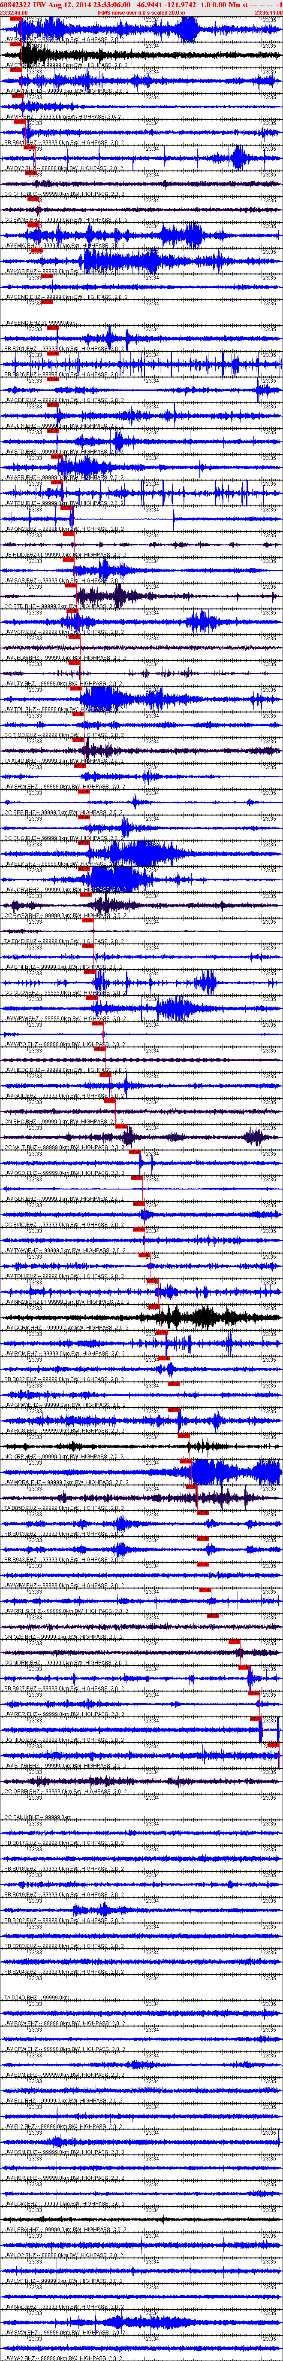Click the coordinates '46.9441 -121.9742' in the header
Viewport: 283px width, 2361px height.
tap(167, 5)
